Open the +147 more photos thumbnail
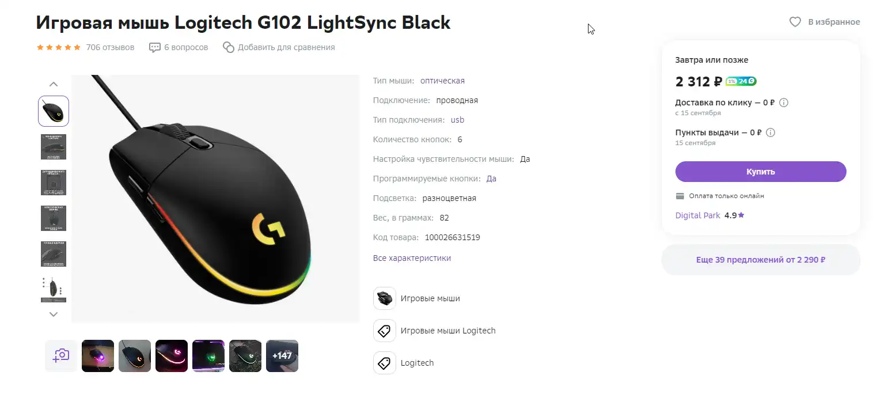This screenshot has width=892, height=402. [282, 355]
